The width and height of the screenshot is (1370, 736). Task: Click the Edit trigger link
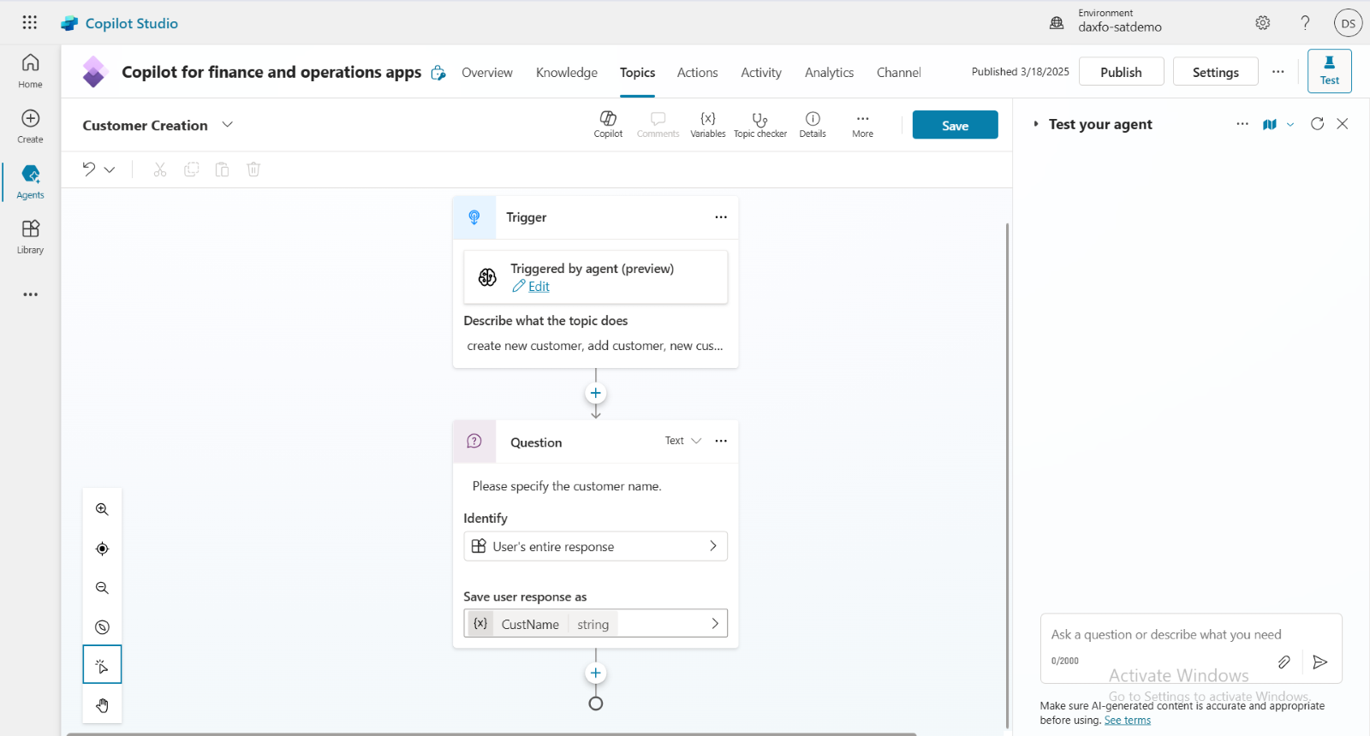tap(539, 287)
